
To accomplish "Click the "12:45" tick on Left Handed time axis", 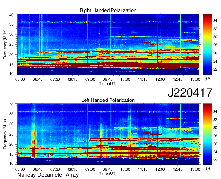I will click(178, 169).
